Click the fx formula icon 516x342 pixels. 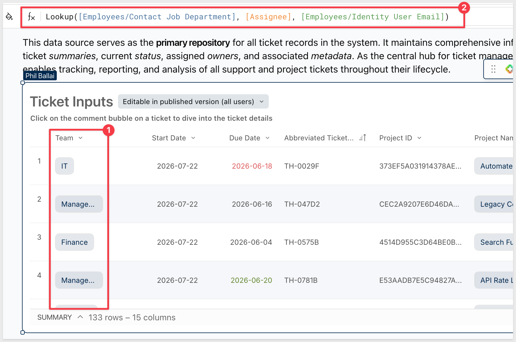click(x=31, y=17)
